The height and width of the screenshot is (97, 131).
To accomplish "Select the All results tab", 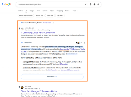I will coord(26,11).
